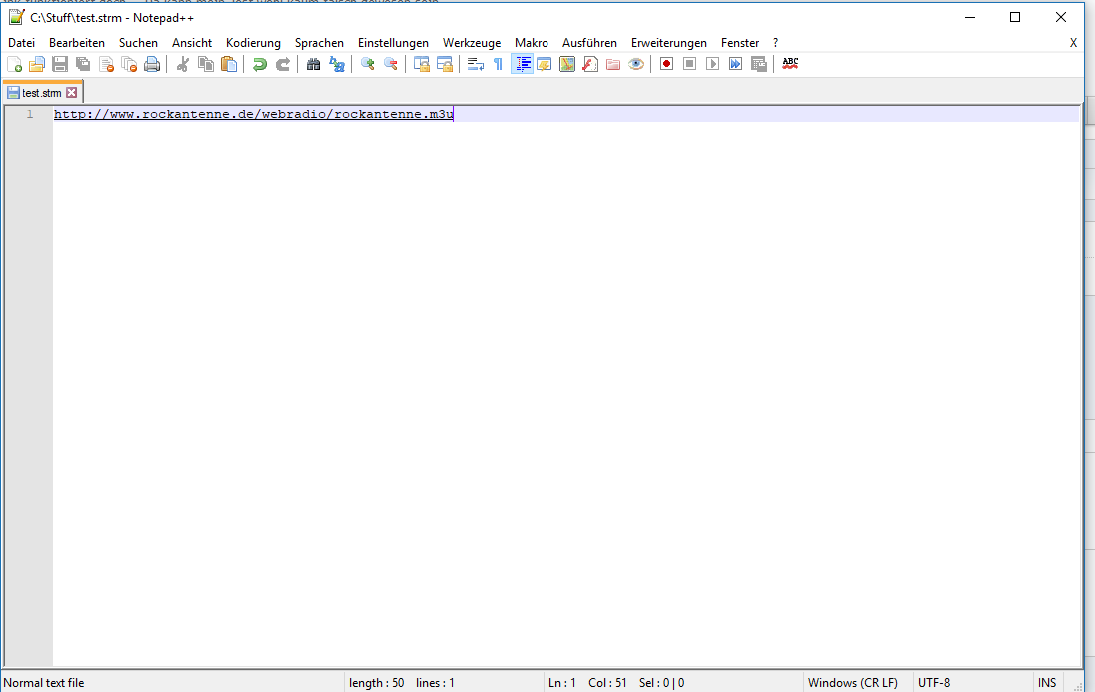The width and height of the screenshot is (1095, 692).
Task: Open the Makro menu
Action: tap(532, 43)
